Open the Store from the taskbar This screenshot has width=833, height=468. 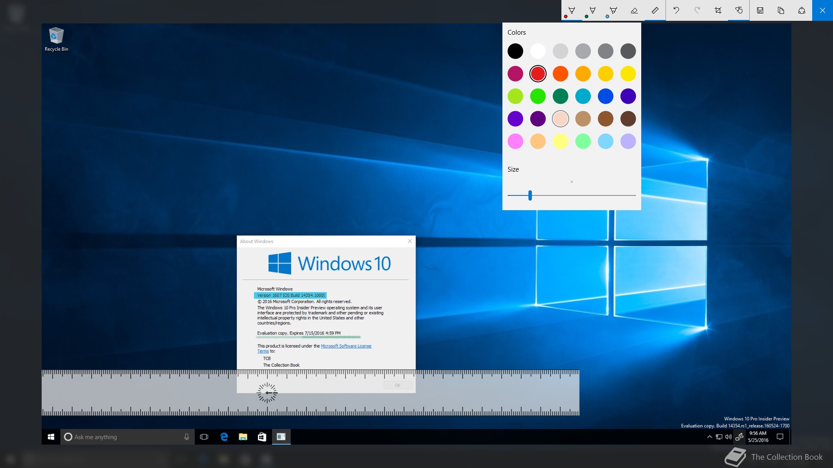coord(262,437)
